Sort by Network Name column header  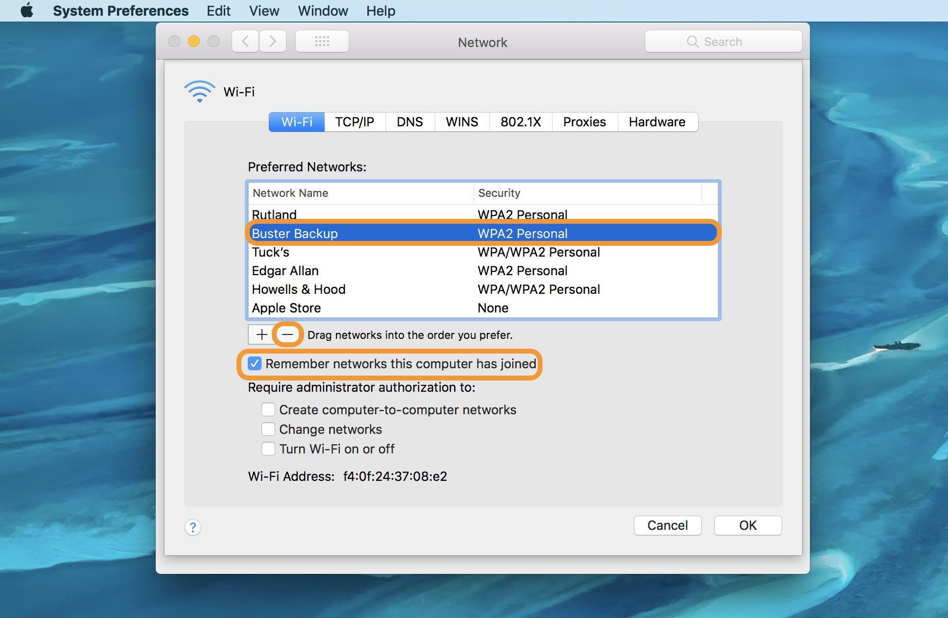361,193
